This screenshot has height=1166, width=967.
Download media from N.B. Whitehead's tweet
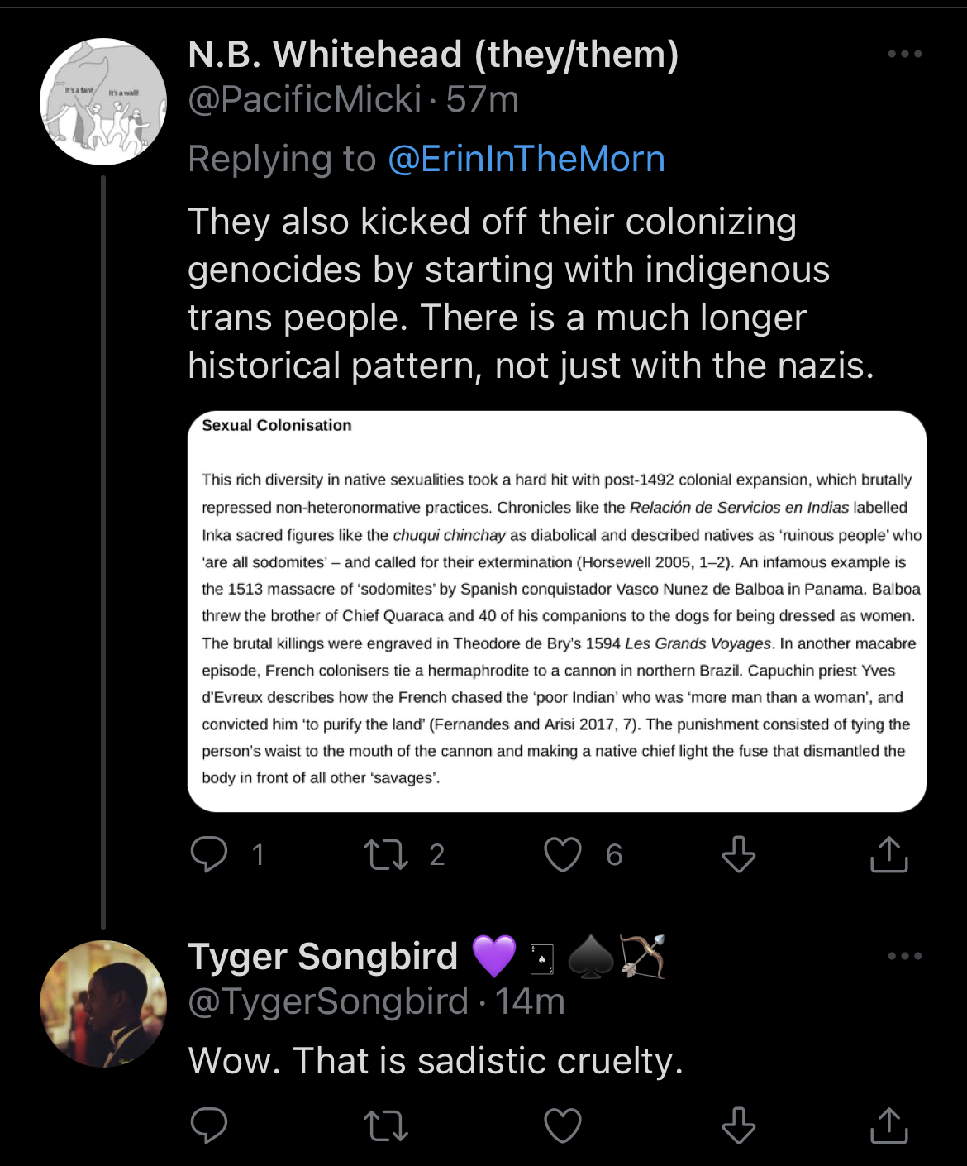(738, 854)
